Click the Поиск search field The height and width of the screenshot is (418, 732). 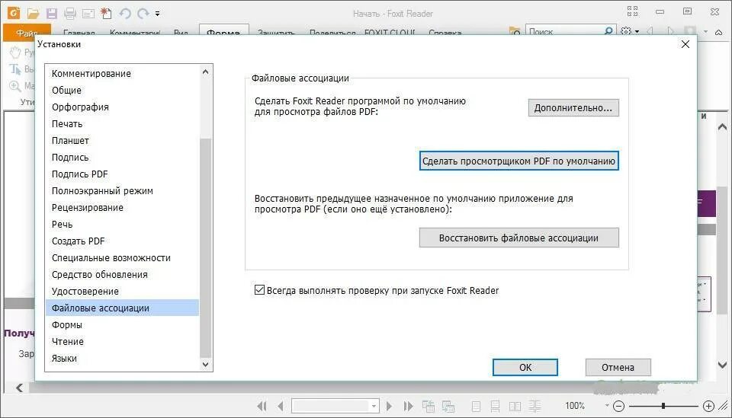(564, 31)
